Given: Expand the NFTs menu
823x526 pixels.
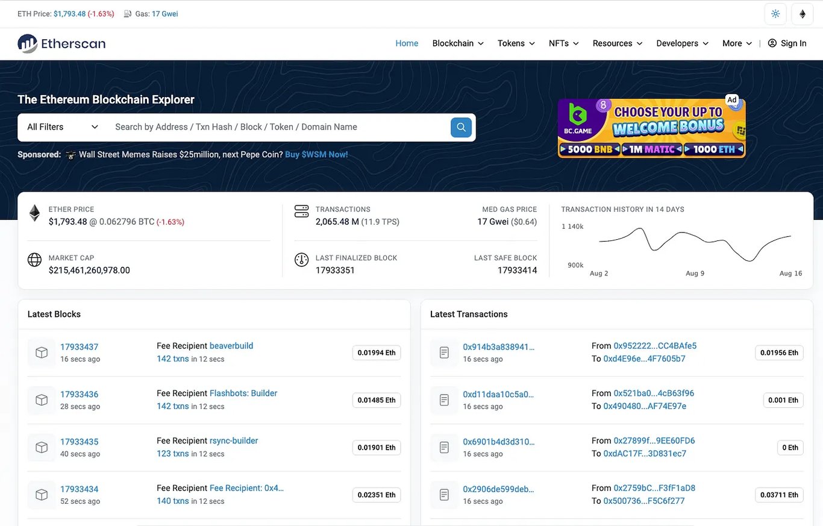Looking at the screenshot, I should coord(563,43).
